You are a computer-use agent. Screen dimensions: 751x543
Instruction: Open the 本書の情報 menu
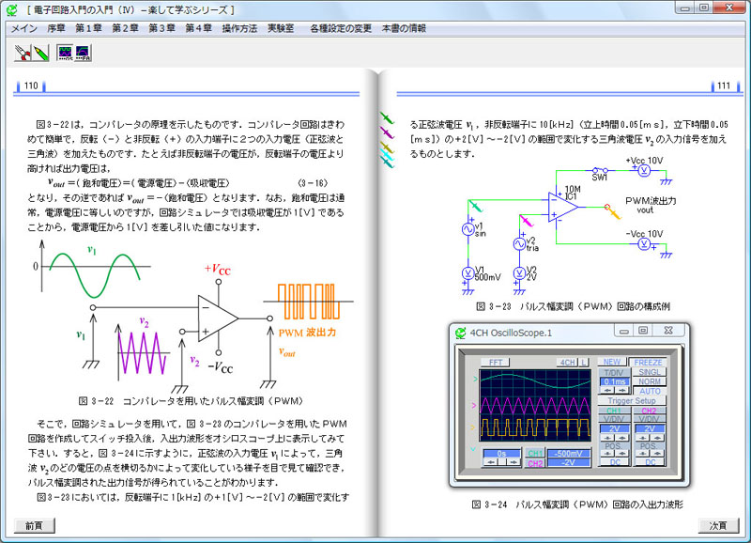(404, 28)
